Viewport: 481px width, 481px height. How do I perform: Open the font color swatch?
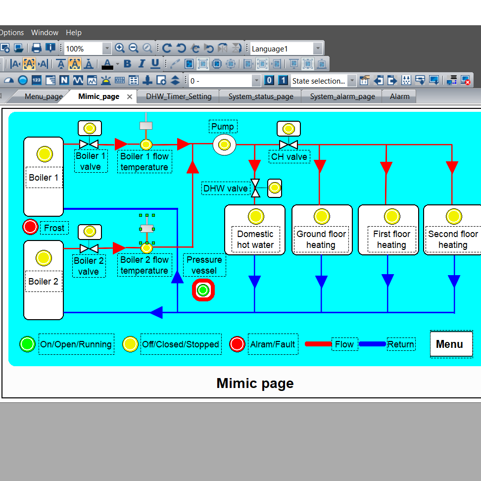107,64
